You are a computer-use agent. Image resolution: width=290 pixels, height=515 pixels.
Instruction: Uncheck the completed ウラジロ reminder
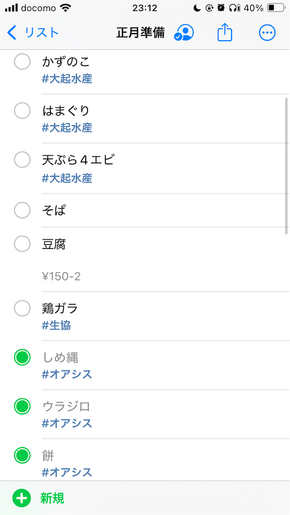[22, 406]
